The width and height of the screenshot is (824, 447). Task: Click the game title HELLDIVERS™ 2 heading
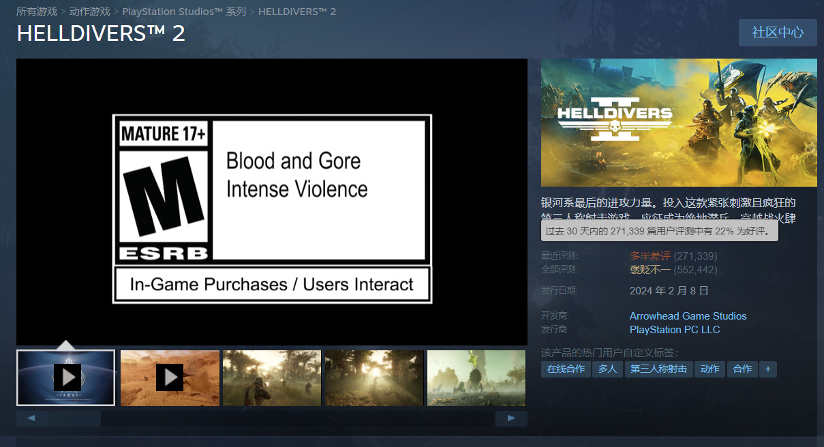pos(101,33)
